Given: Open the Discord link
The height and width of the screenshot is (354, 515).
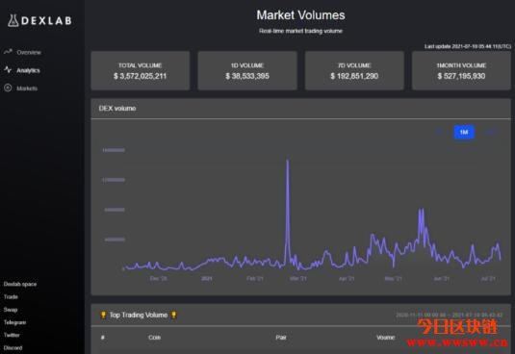Looking at the screenshot, I should [x=13, y=348].
